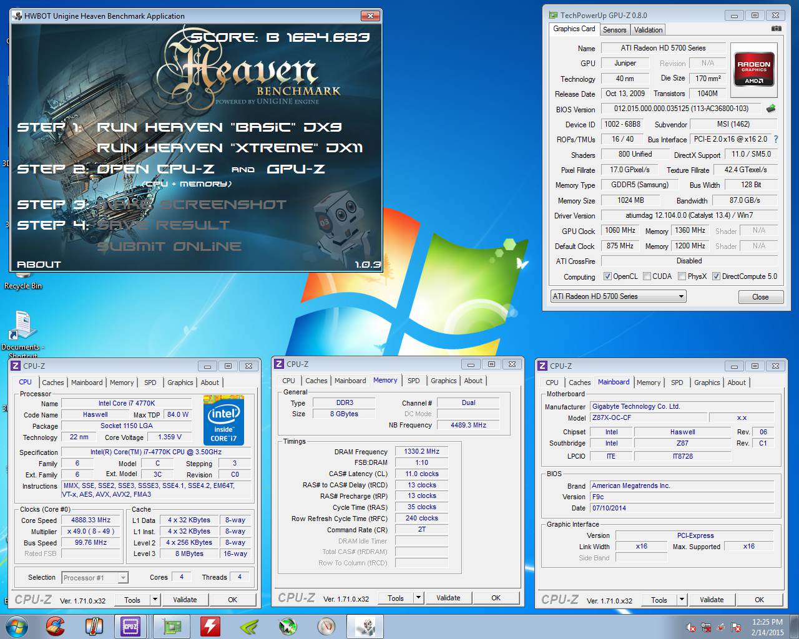
Task: Click DRAM Frequency value 1330.2 MHz
Action: pos(422,451)
